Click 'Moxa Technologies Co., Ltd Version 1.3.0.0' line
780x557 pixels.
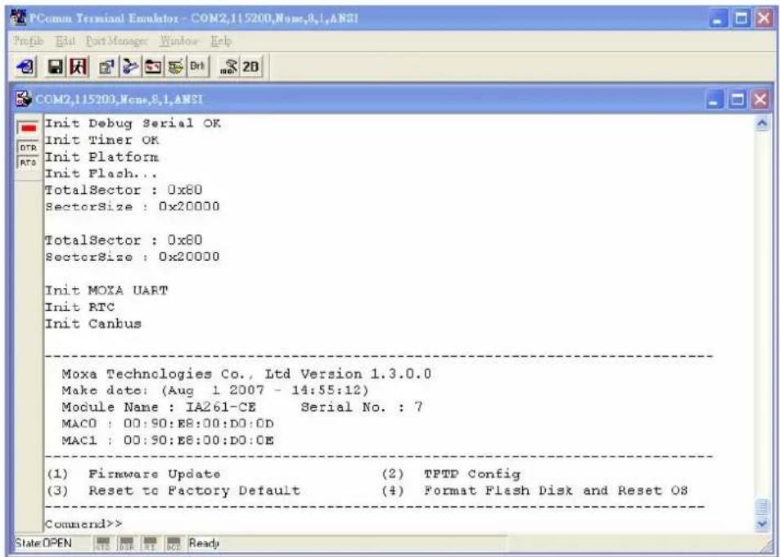tap(246, 374)
